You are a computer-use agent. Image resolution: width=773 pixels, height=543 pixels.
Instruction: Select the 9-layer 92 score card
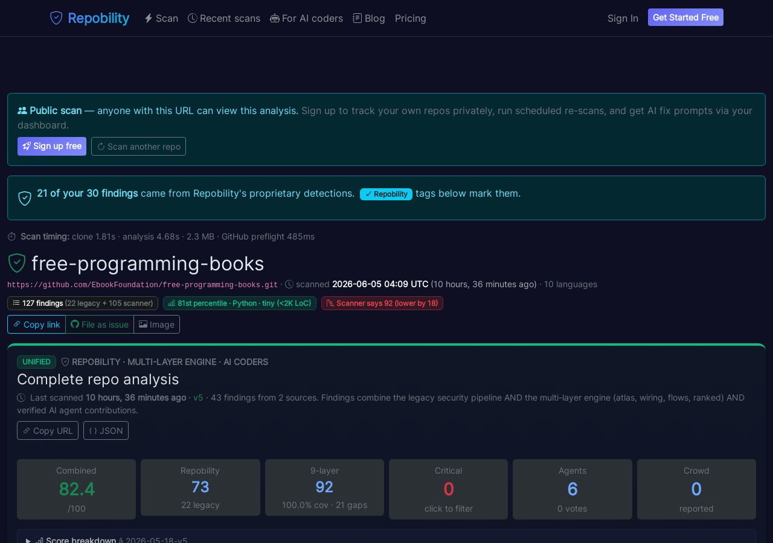[324, 487]
